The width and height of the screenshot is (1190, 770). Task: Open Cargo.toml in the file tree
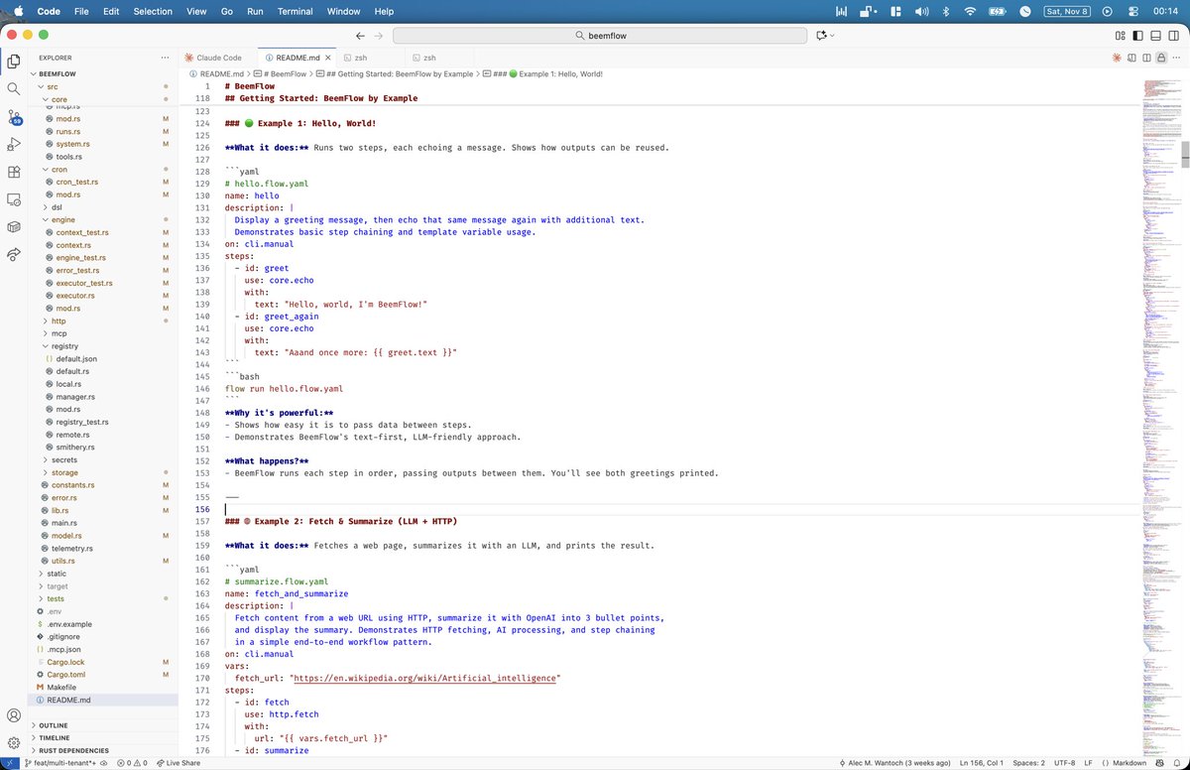click(x=66, y=675)
